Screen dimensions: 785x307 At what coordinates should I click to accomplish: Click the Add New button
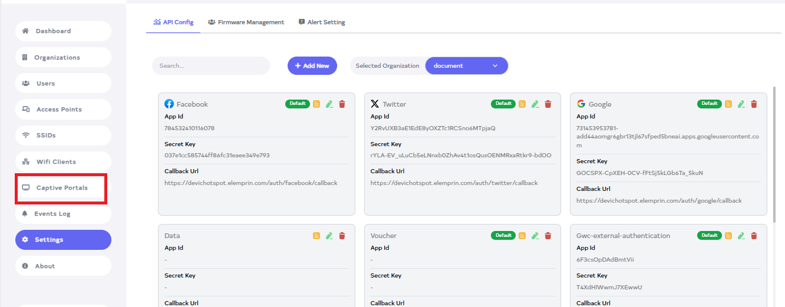(x=312, y=66)
